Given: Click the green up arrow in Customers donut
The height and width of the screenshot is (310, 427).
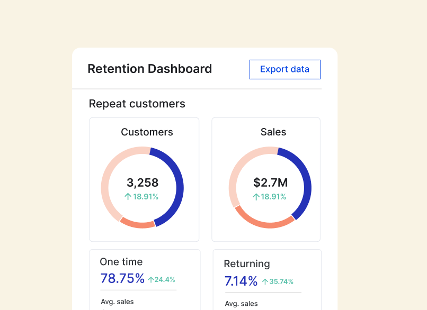Looking at the screenshot, I should point(128,197).
